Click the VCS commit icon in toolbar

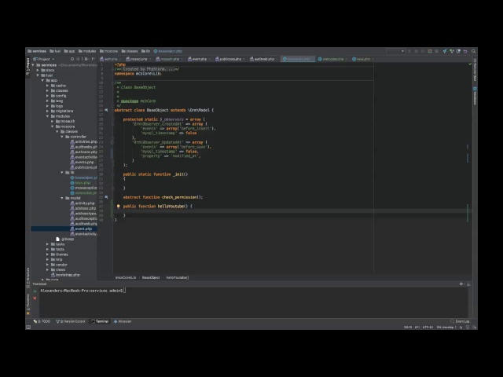point(452,51)
